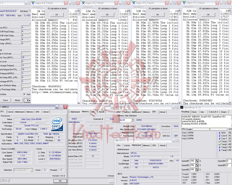Select the Readings tab in SpeedFan
Viewport: 232px width, 185px height.
(185, 112)
